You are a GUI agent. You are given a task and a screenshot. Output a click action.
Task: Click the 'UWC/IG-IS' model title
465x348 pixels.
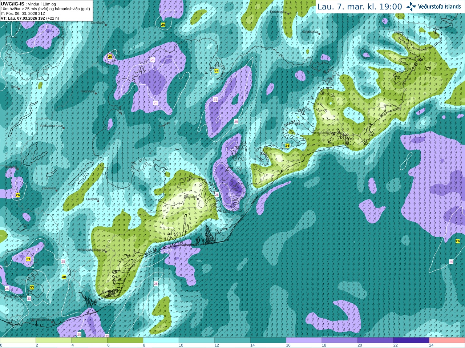coord(12,4)
